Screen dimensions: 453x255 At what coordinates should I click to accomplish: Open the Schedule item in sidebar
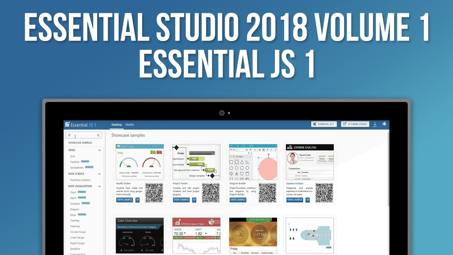coord(75,204)
